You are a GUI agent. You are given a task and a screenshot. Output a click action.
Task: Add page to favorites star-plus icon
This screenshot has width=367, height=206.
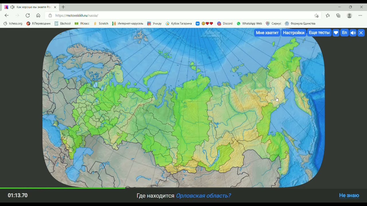316,15
